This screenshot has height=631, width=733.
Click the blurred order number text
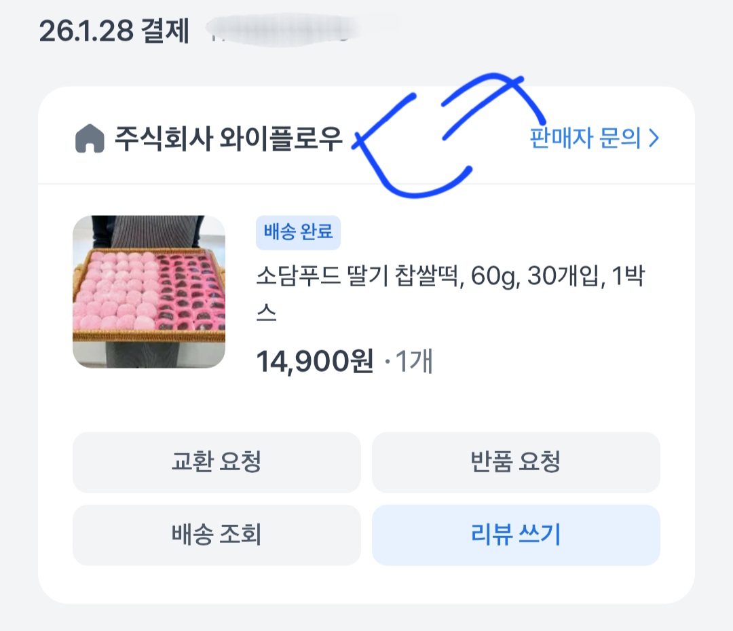pyautogui.click(x=285, y=31)
